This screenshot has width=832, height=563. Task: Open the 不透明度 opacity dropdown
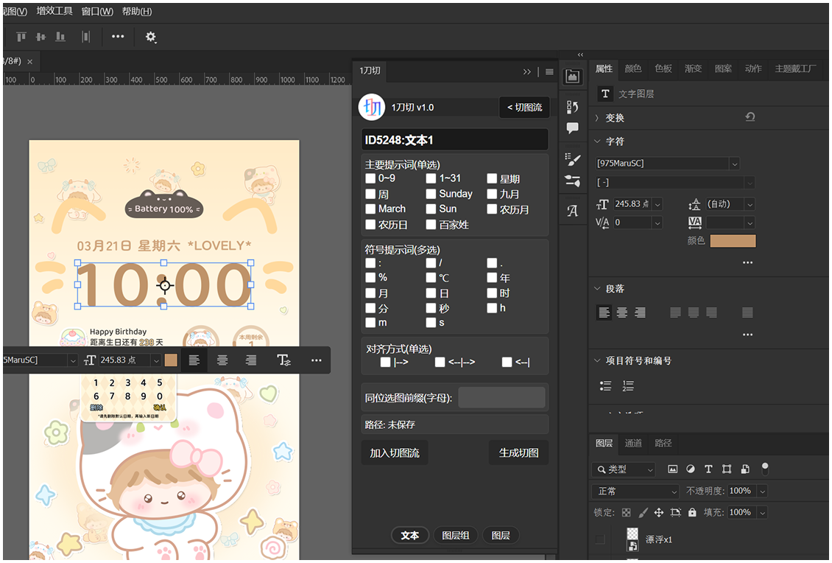coord(762,491)
